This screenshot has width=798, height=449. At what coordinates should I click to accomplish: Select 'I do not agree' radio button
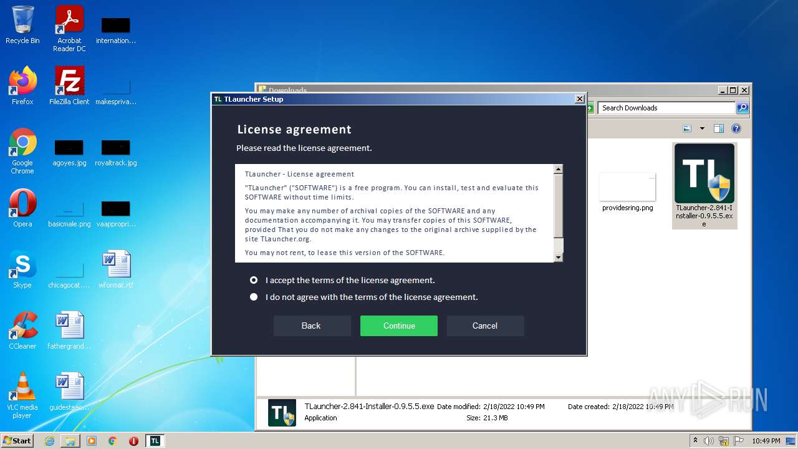coord(254,297)
